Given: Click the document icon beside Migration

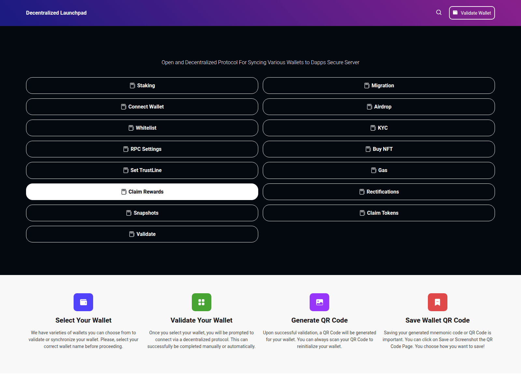Looking at the screenshot, I should coord(367,85).
